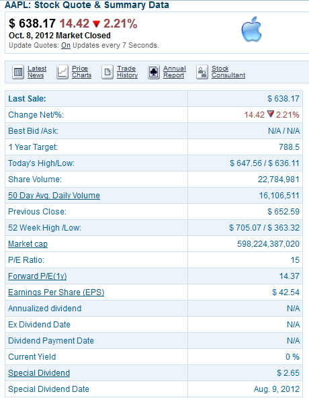This screenshot has height=398, width=309.
Task: Click the Stock Consultant icon
Action: (x=202, y=72)
